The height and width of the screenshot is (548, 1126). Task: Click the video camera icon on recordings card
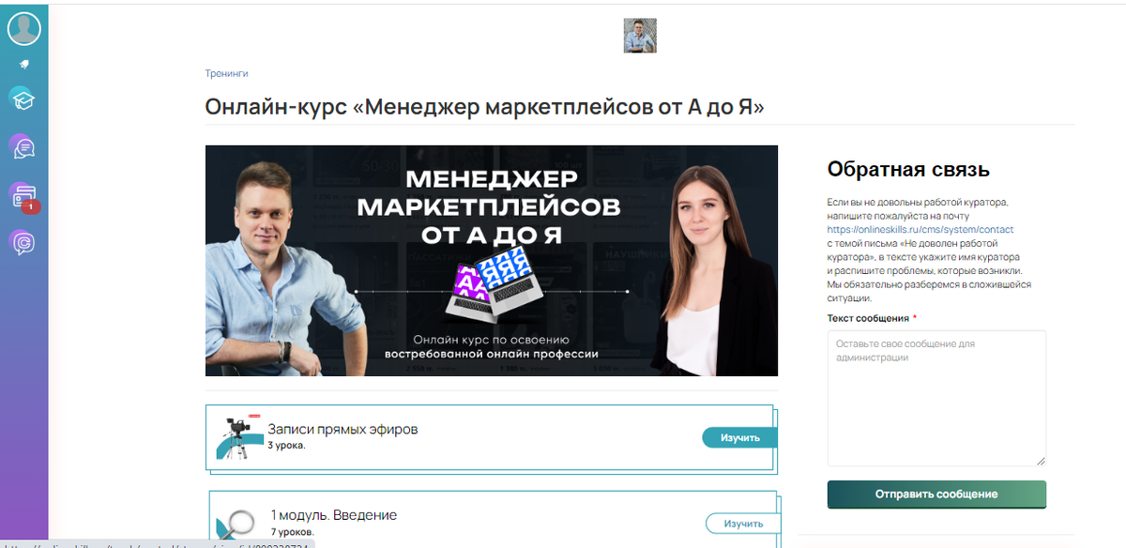[236, 437]
